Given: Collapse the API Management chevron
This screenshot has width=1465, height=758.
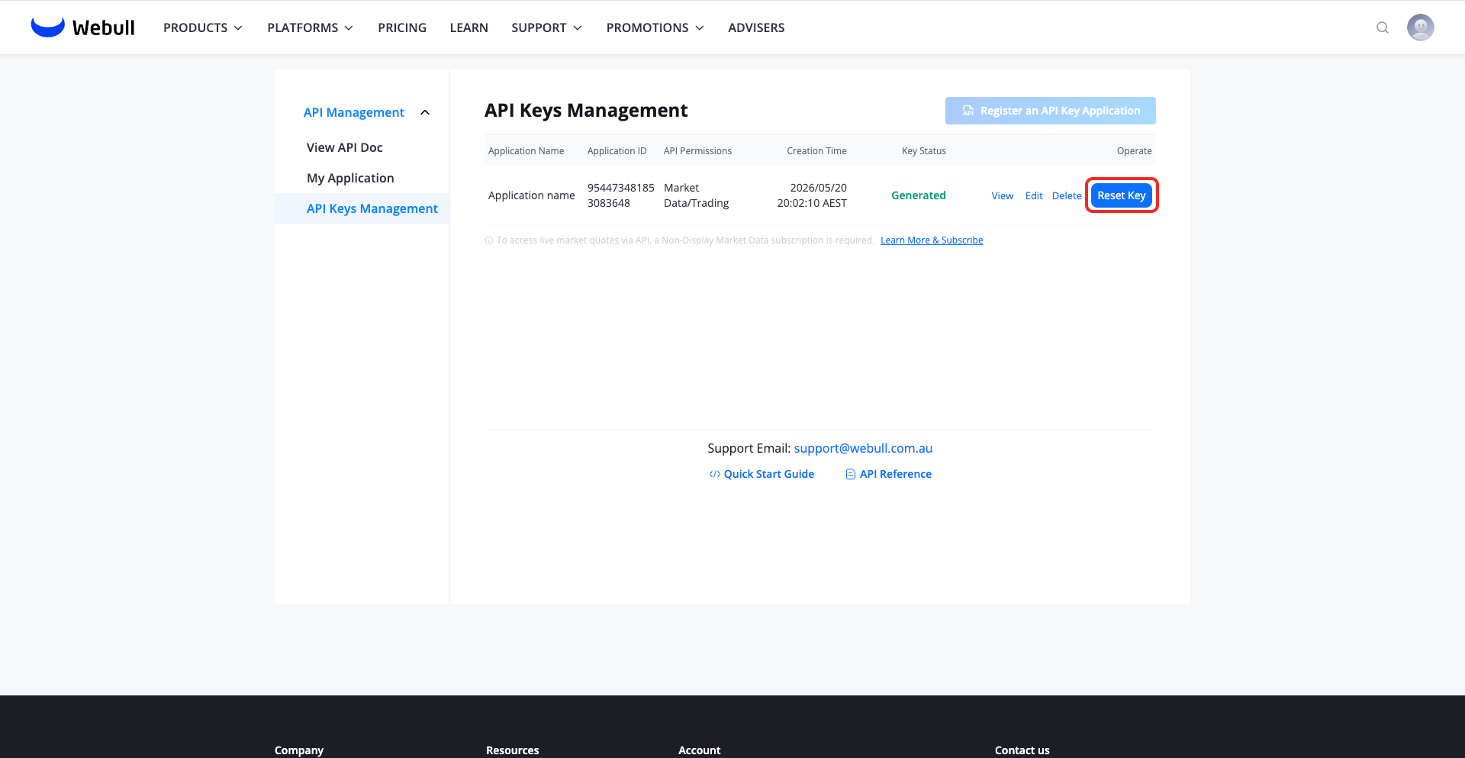Looking at the screenshot, I should tap(425, 112).
